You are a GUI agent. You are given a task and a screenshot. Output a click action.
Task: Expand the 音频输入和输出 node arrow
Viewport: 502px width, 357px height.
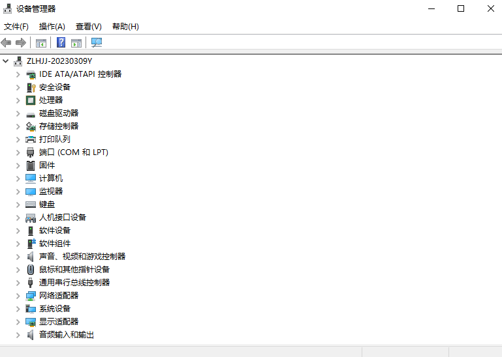point(18,335)
